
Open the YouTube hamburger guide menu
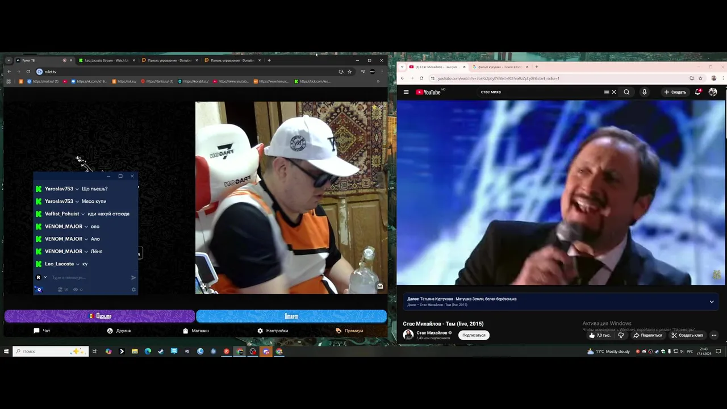(406, 92)
